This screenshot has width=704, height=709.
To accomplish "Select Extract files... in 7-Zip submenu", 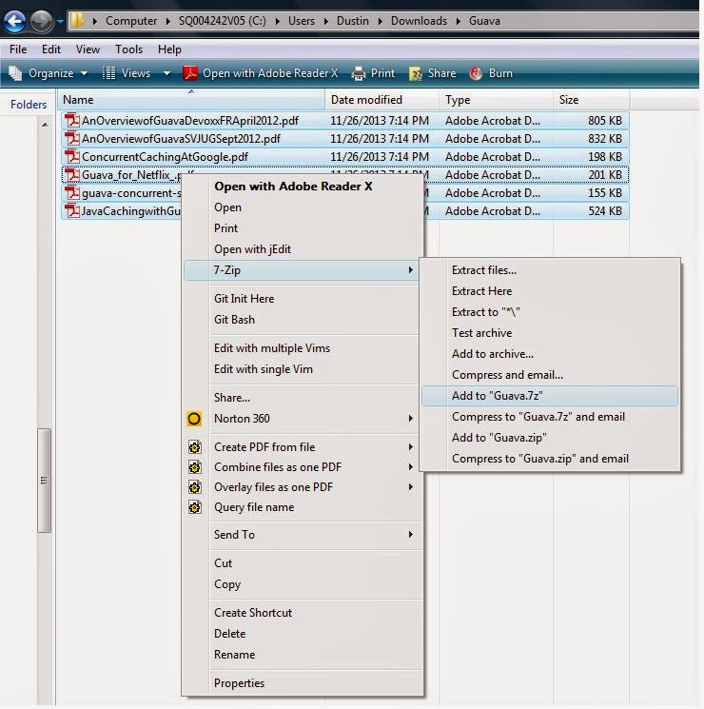I will pyautogui.click(x=484, y=270).
